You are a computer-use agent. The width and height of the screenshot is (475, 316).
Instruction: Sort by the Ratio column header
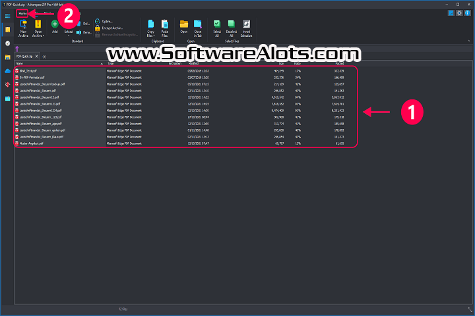tap(297, 63)
